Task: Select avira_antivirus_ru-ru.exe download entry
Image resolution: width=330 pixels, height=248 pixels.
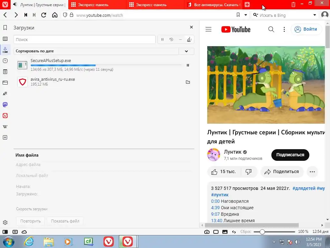Action: click(104, 82)
